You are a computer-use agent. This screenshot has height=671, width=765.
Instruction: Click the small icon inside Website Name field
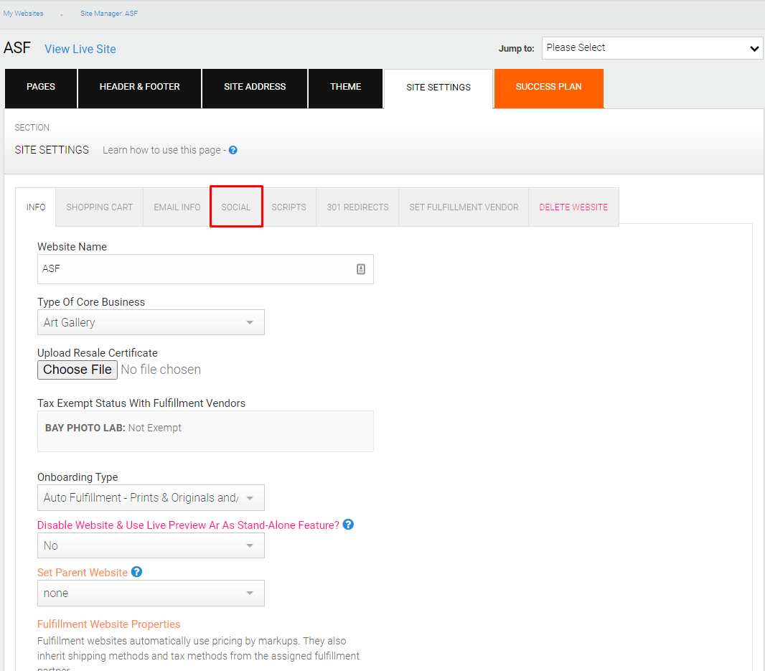(x=360, y=268)
